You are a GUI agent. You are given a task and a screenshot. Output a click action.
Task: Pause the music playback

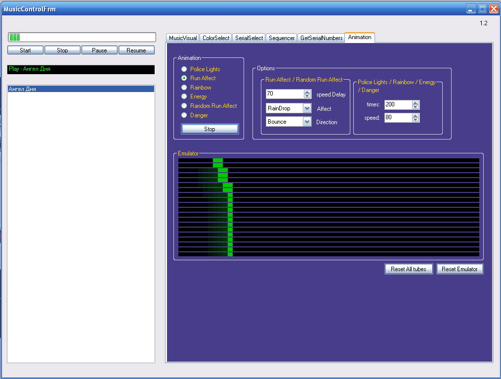pos(99,50)
